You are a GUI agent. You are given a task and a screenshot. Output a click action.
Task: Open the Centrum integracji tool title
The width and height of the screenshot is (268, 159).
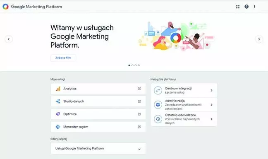click(x=178, y=88)
